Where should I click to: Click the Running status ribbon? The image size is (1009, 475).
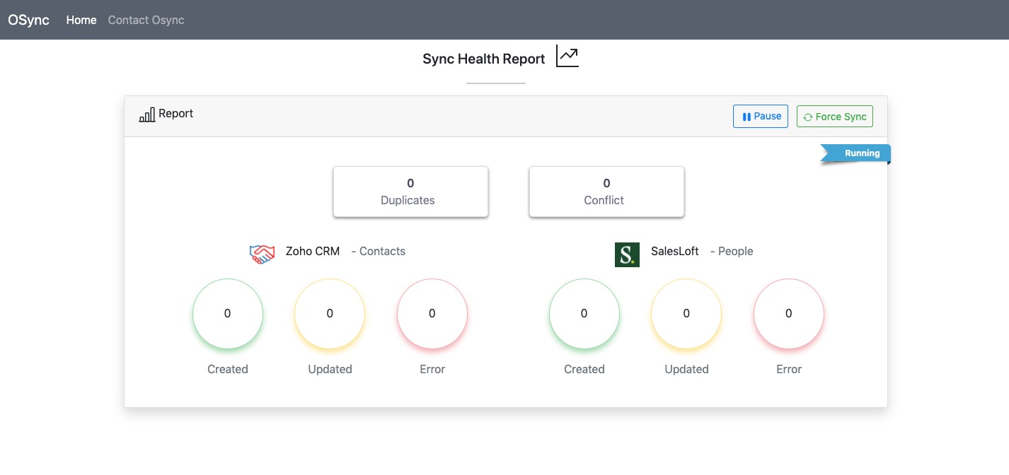pyautogui.click(x=857, y=153)
